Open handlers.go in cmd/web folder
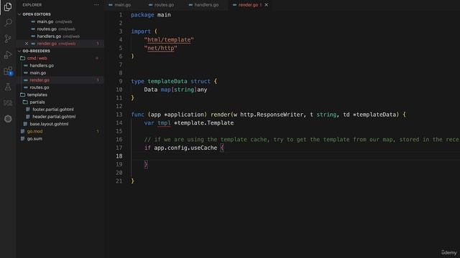The width and height of the screenshot is (460, 258). [42, 65]
